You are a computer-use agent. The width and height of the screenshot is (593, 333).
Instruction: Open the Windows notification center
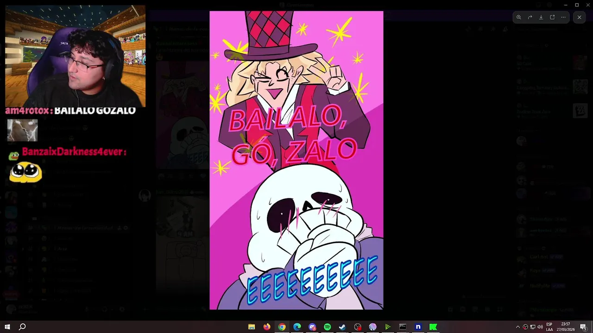click(x=583, y=327)
